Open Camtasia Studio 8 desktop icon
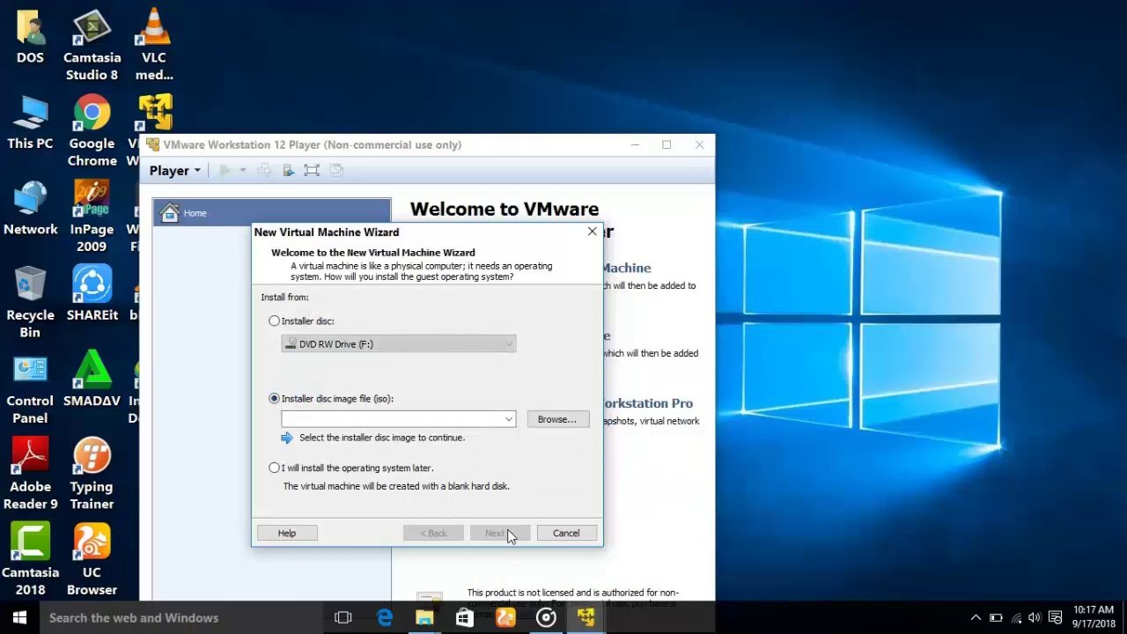This screenshot has width=1127, height=634. click(x=92, y=46)
